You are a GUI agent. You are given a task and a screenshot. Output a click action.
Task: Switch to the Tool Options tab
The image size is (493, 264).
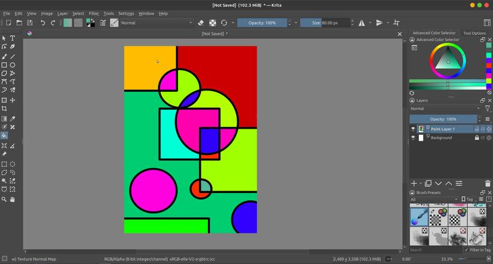474,33
